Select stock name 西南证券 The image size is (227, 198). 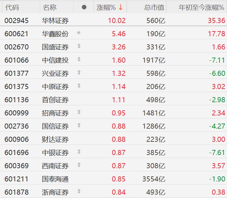click(55, 166)
